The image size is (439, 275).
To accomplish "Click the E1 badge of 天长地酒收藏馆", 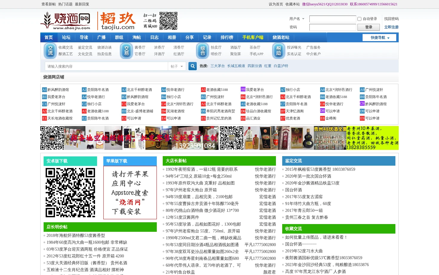I will 44,118.
